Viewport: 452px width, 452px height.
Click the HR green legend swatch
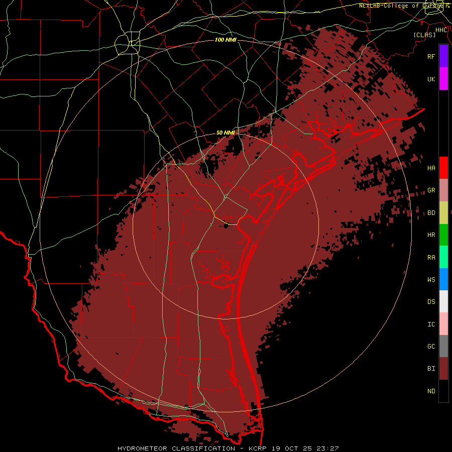443,235
